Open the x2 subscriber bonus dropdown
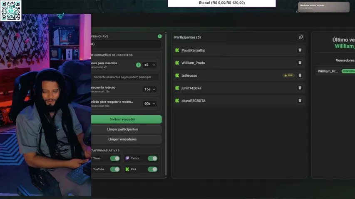 click(x=150, y=65)
